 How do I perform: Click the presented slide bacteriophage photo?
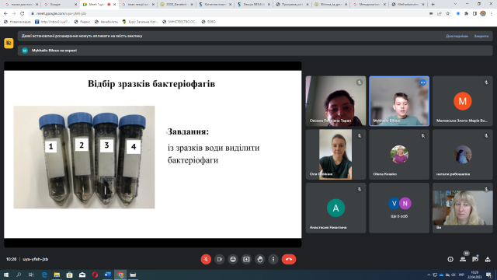pos(84,157)
